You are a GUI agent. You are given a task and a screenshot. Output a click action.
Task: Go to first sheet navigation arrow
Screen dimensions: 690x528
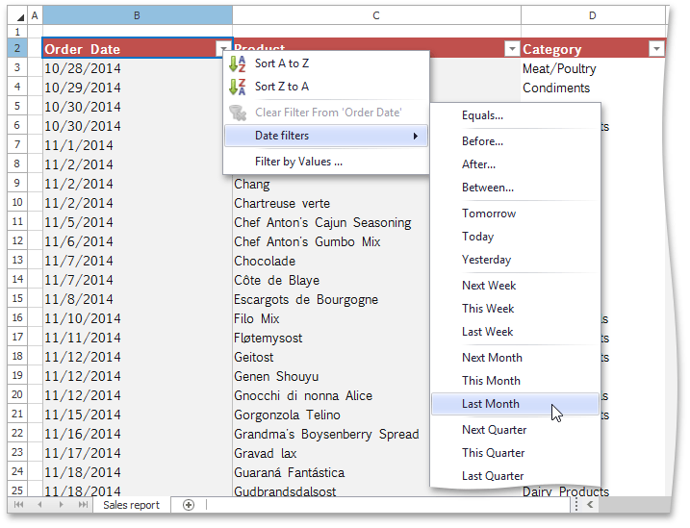(x=18, y=505)
